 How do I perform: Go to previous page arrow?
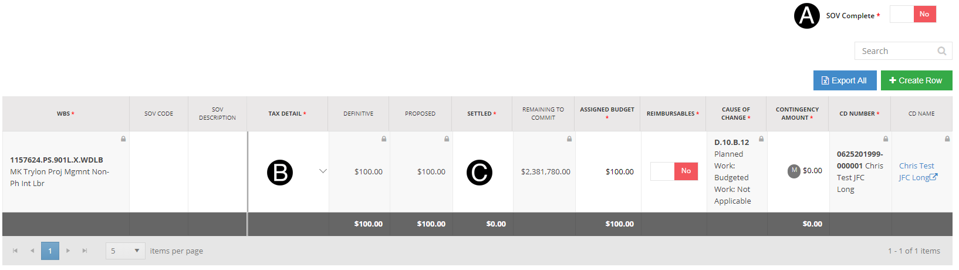32,251
